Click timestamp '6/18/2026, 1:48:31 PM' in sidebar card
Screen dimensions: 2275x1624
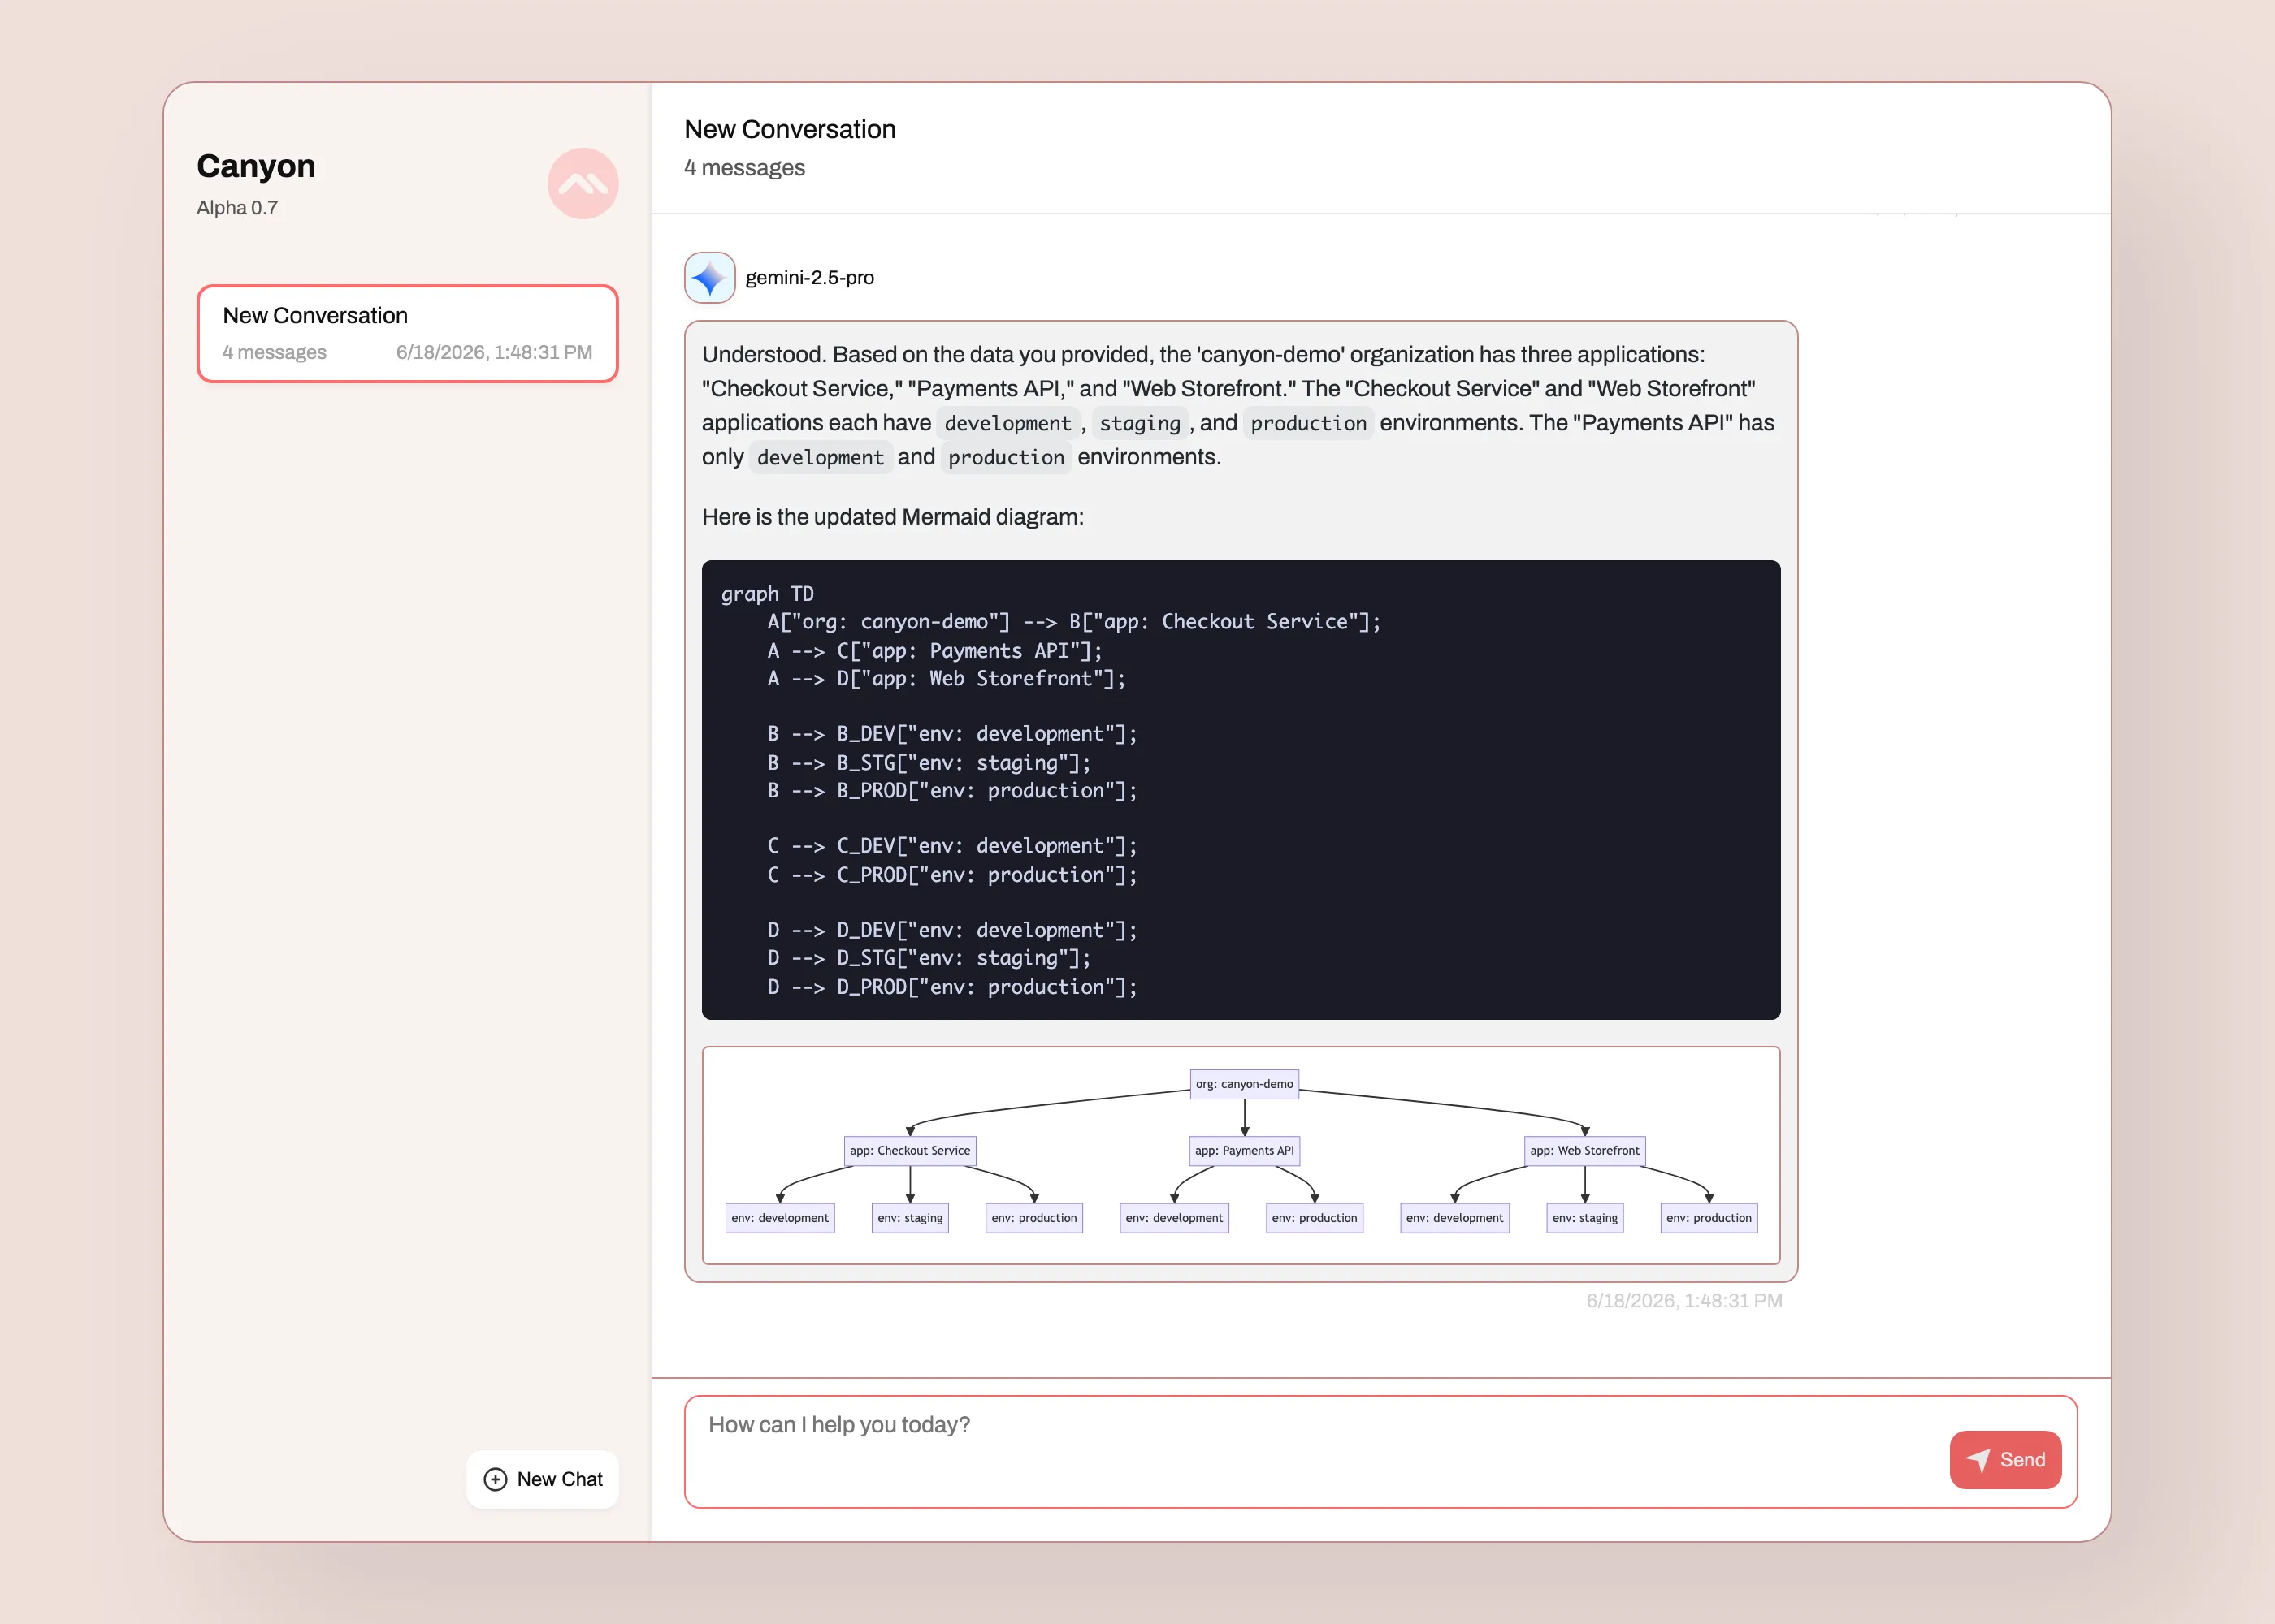click(494, 352)
